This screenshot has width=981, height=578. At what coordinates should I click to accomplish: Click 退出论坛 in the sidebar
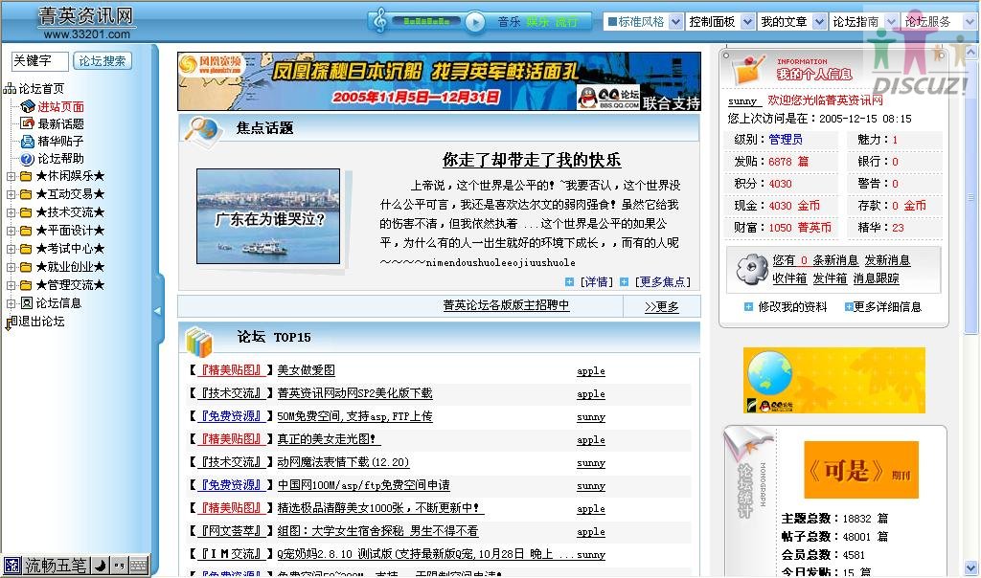click(x=41, y=322)
